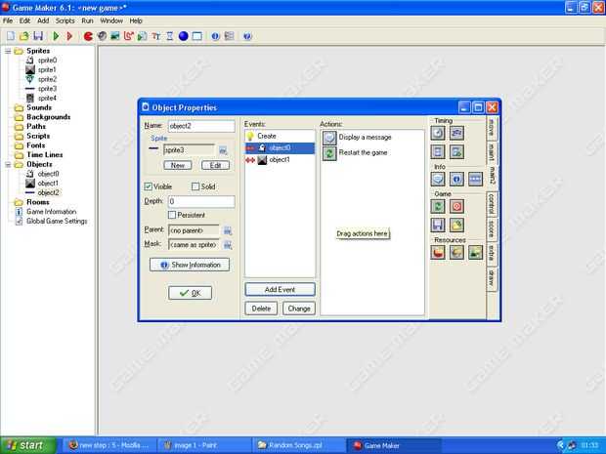606x454 pixels.
Task: Click the Change event button
Action: coord(299,309)
